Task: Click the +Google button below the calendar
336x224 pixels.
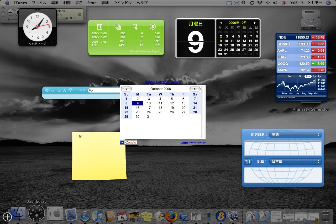Action: tap(129, 142)
